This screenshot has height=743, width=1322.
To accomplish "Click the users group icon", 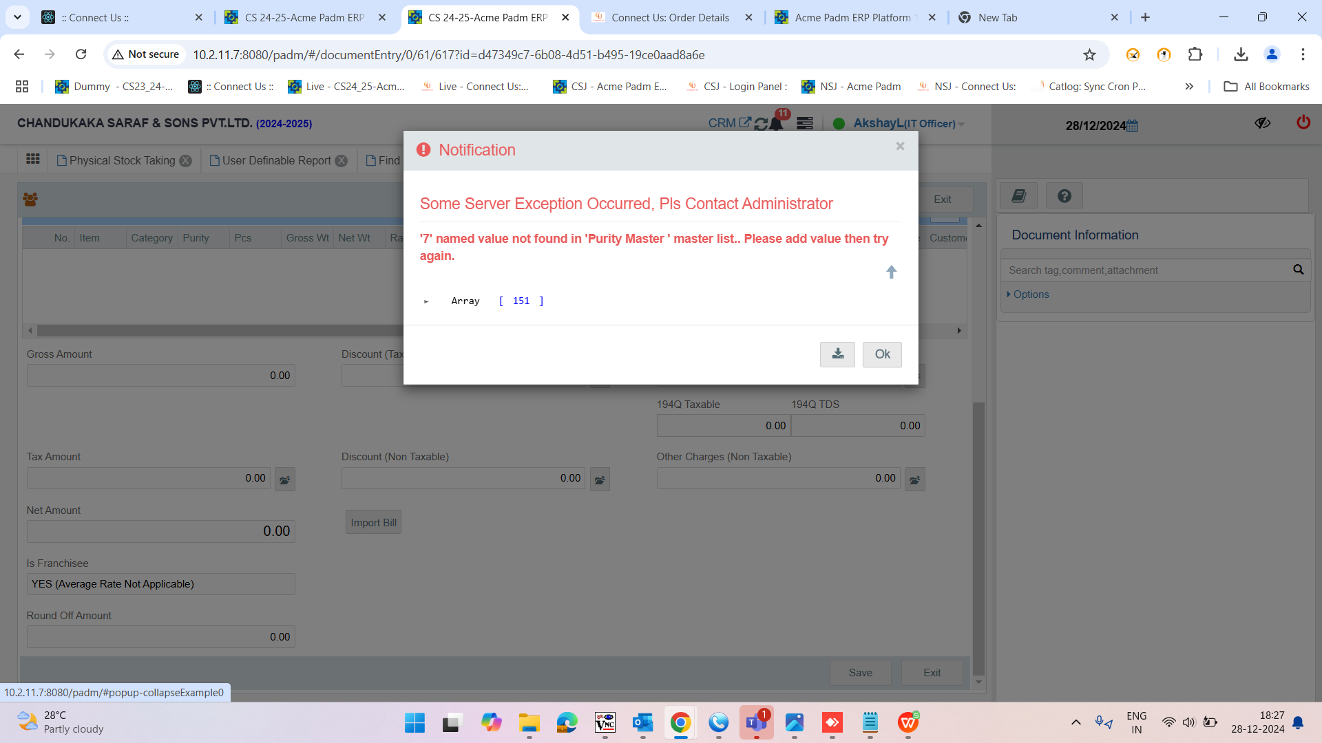I will [x=30, y=200].
